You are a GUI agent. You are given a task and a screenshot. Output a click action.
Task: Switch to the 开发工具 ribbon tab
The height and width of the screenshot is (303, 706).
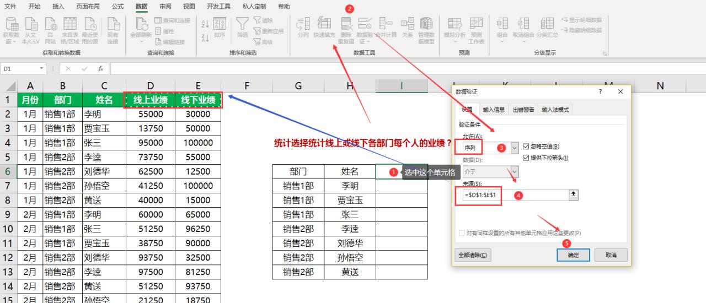tap(219, 6)
